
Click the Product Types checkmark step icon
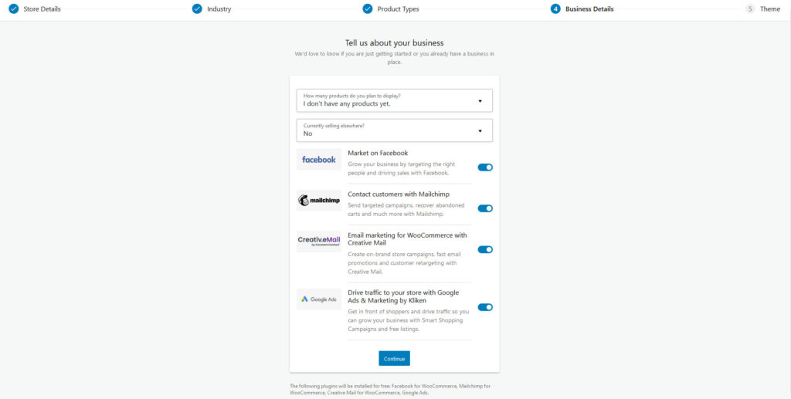368,8
